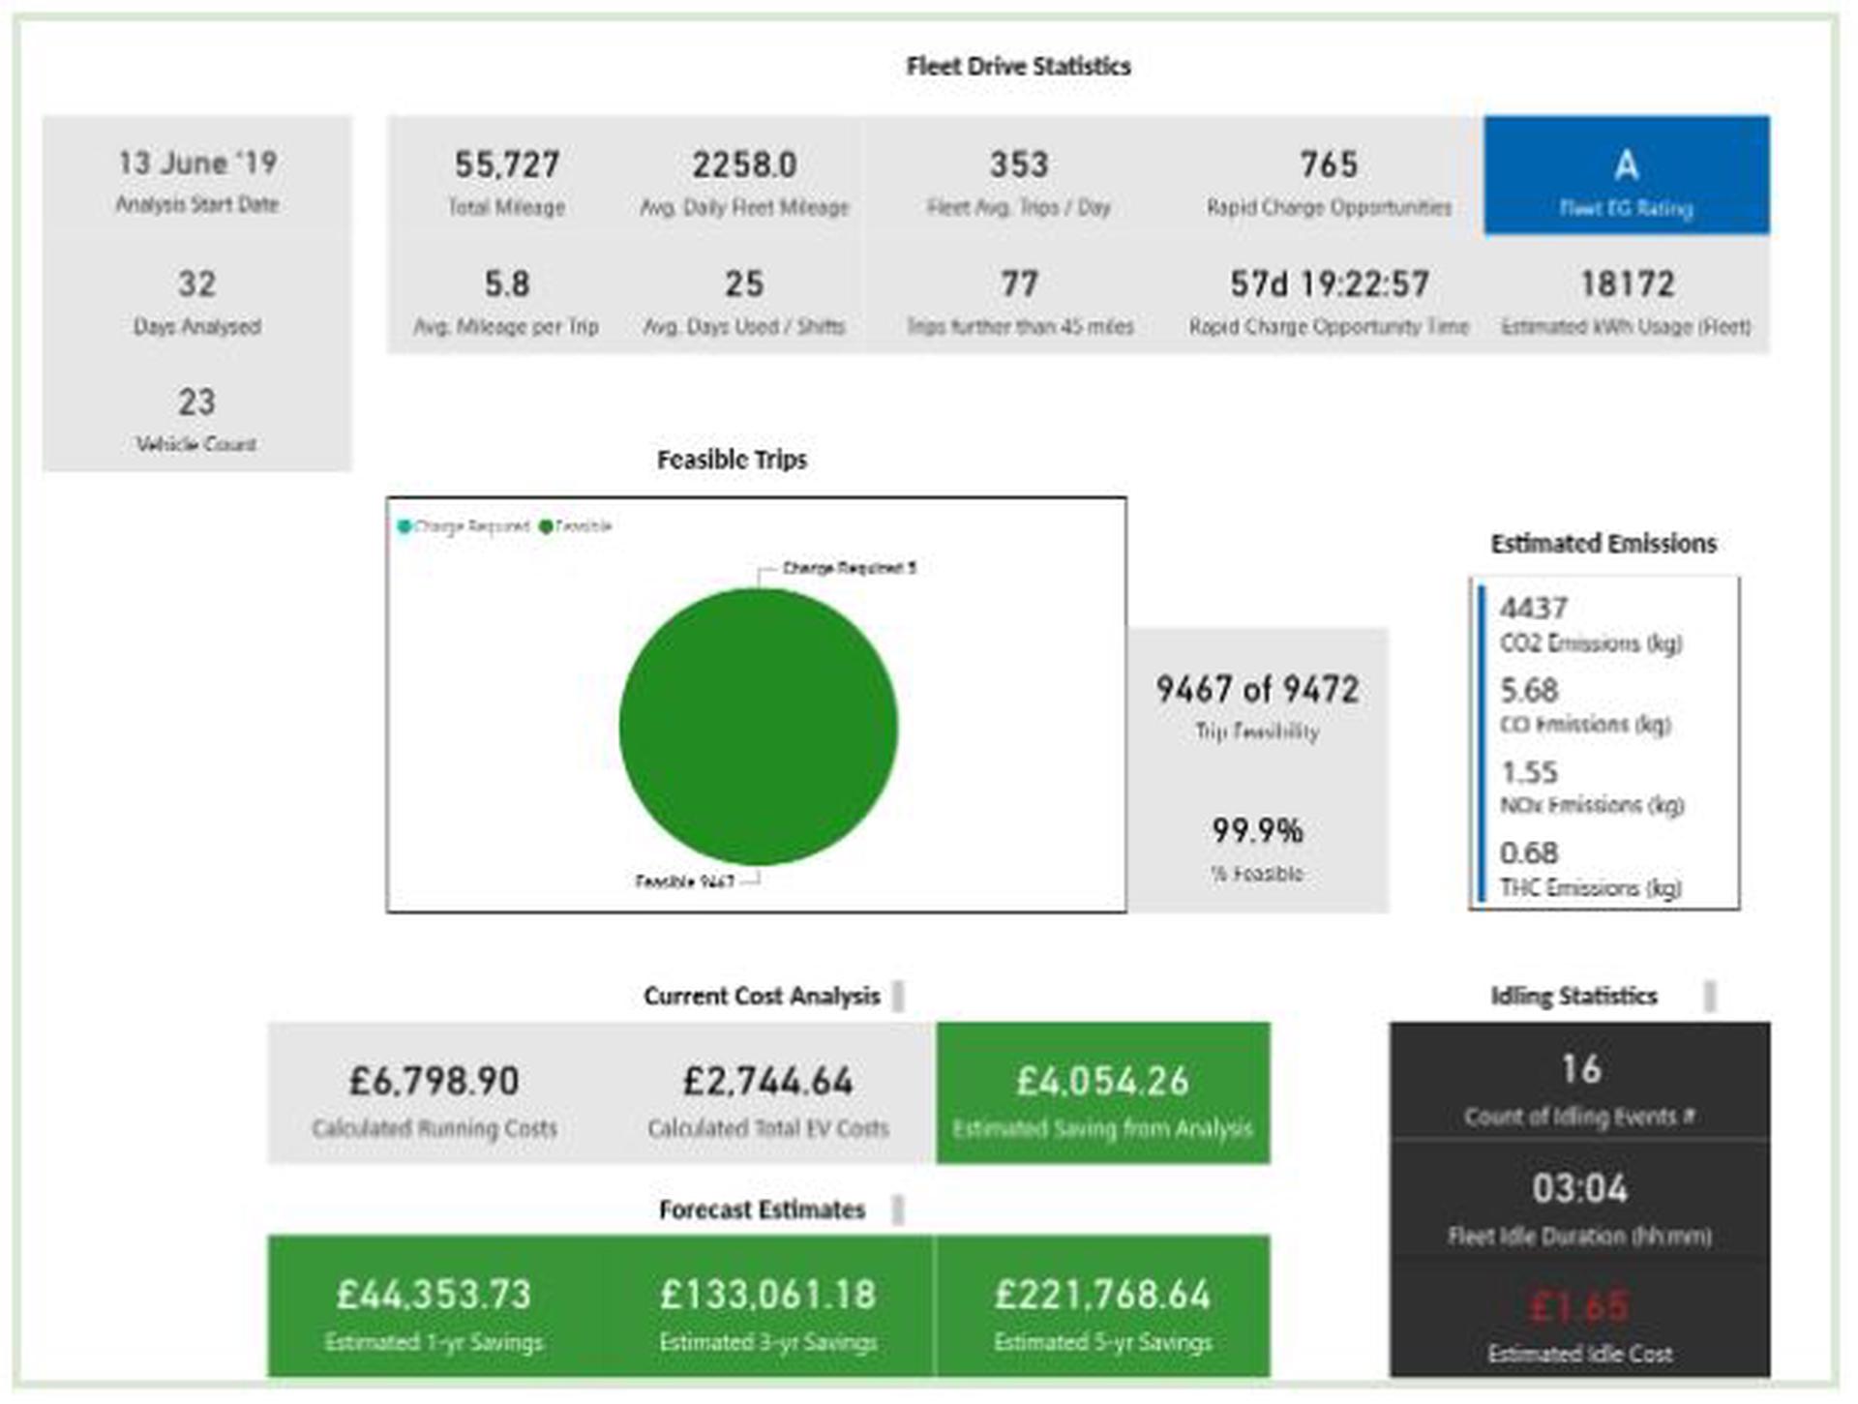Click the Feasible green legend dot
The height and width of the screenshot is (1404, 1858).
point(546,526)
